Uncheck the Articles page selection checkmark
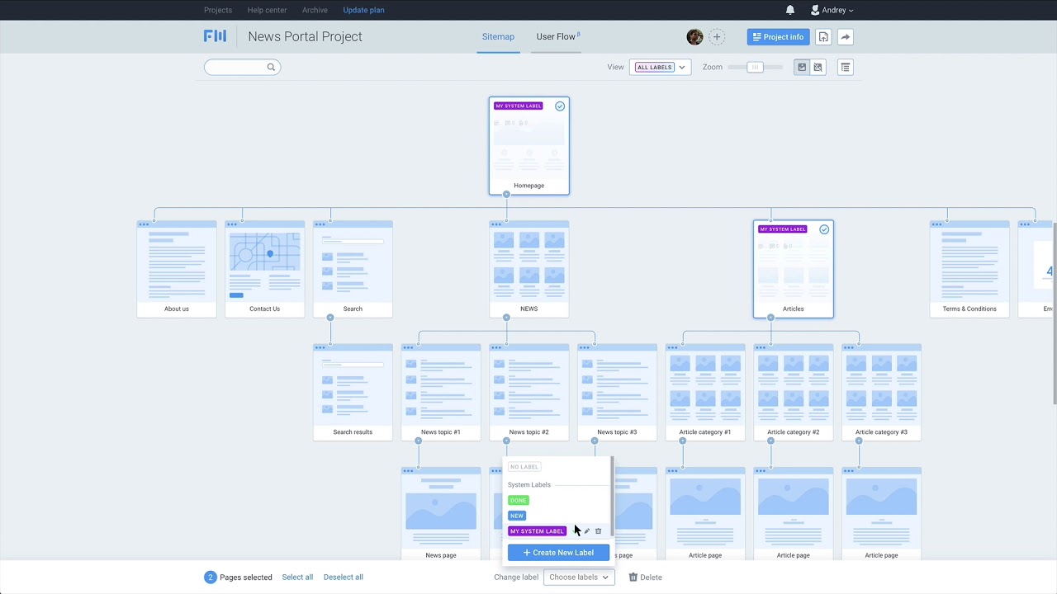The width and height of the screenshot is (1057, 594). click(x=824, y=229)
